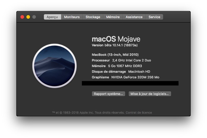Open the Assistance tab
The height and width of the screenshot is (138, 207).
coord(134,17)
